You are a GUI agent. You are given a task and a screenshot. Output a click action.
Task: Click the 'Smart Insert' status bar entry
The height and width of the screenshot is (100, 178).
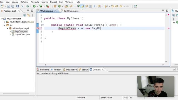(x=106, y=97)
